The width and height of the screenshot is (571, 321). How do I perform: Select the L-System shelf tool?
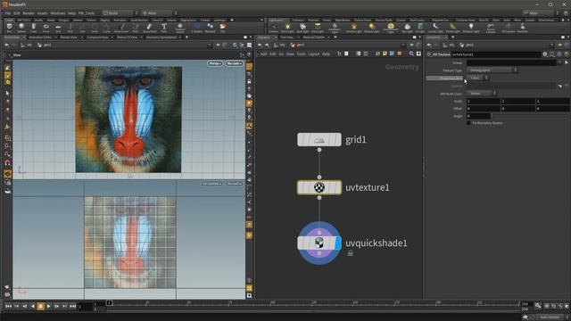[x=197, y=28]
